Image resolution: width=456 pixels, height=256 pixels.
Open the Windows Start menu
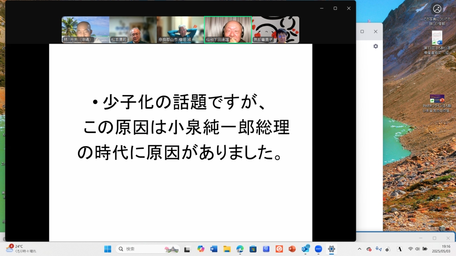click(108, 249)
